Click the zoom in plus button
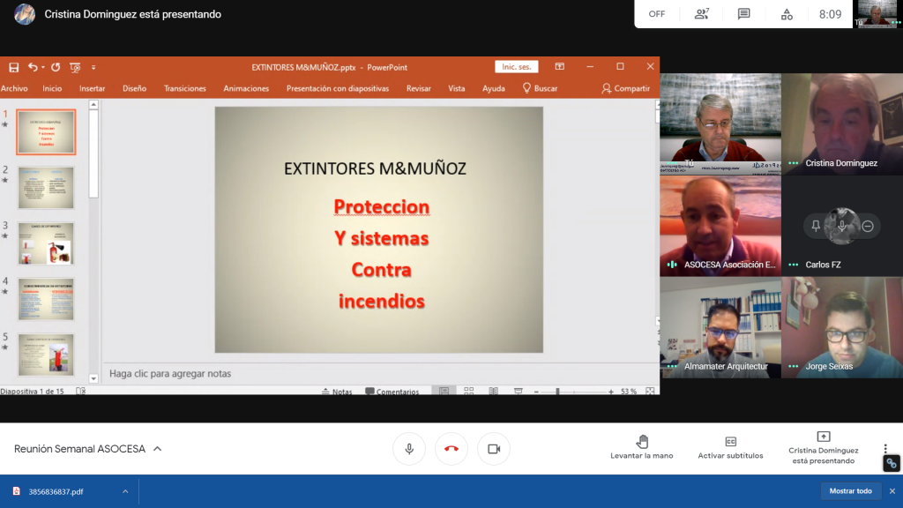 (611, 392)
